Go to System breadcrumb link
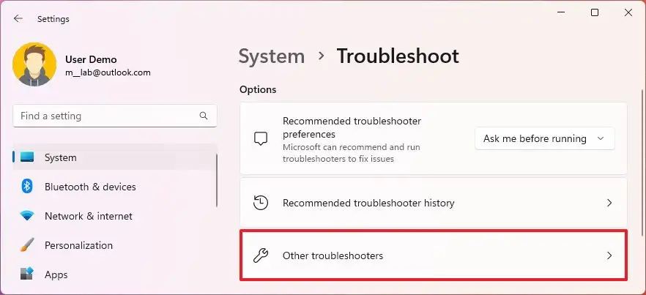 tap(272, 56)
